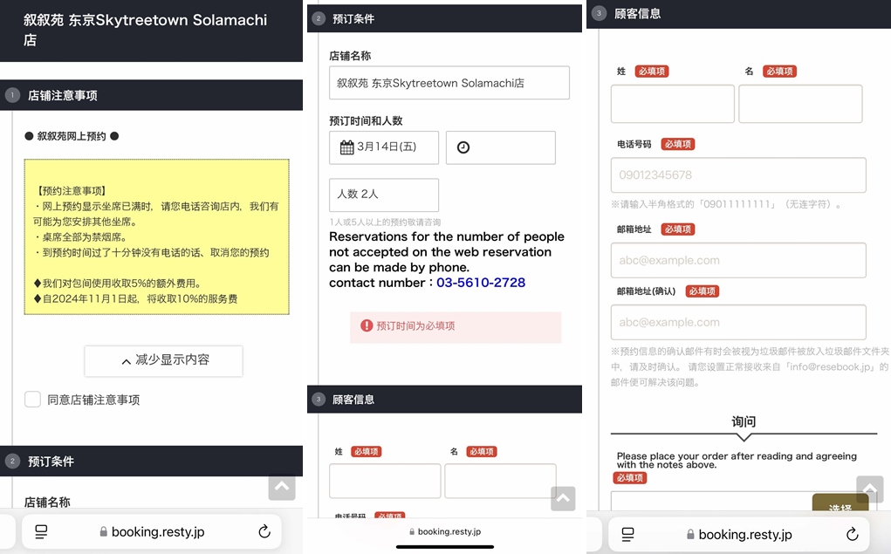891x554 pixels.
Task: Tap the error exclamation icon
Action: point(367,325)
